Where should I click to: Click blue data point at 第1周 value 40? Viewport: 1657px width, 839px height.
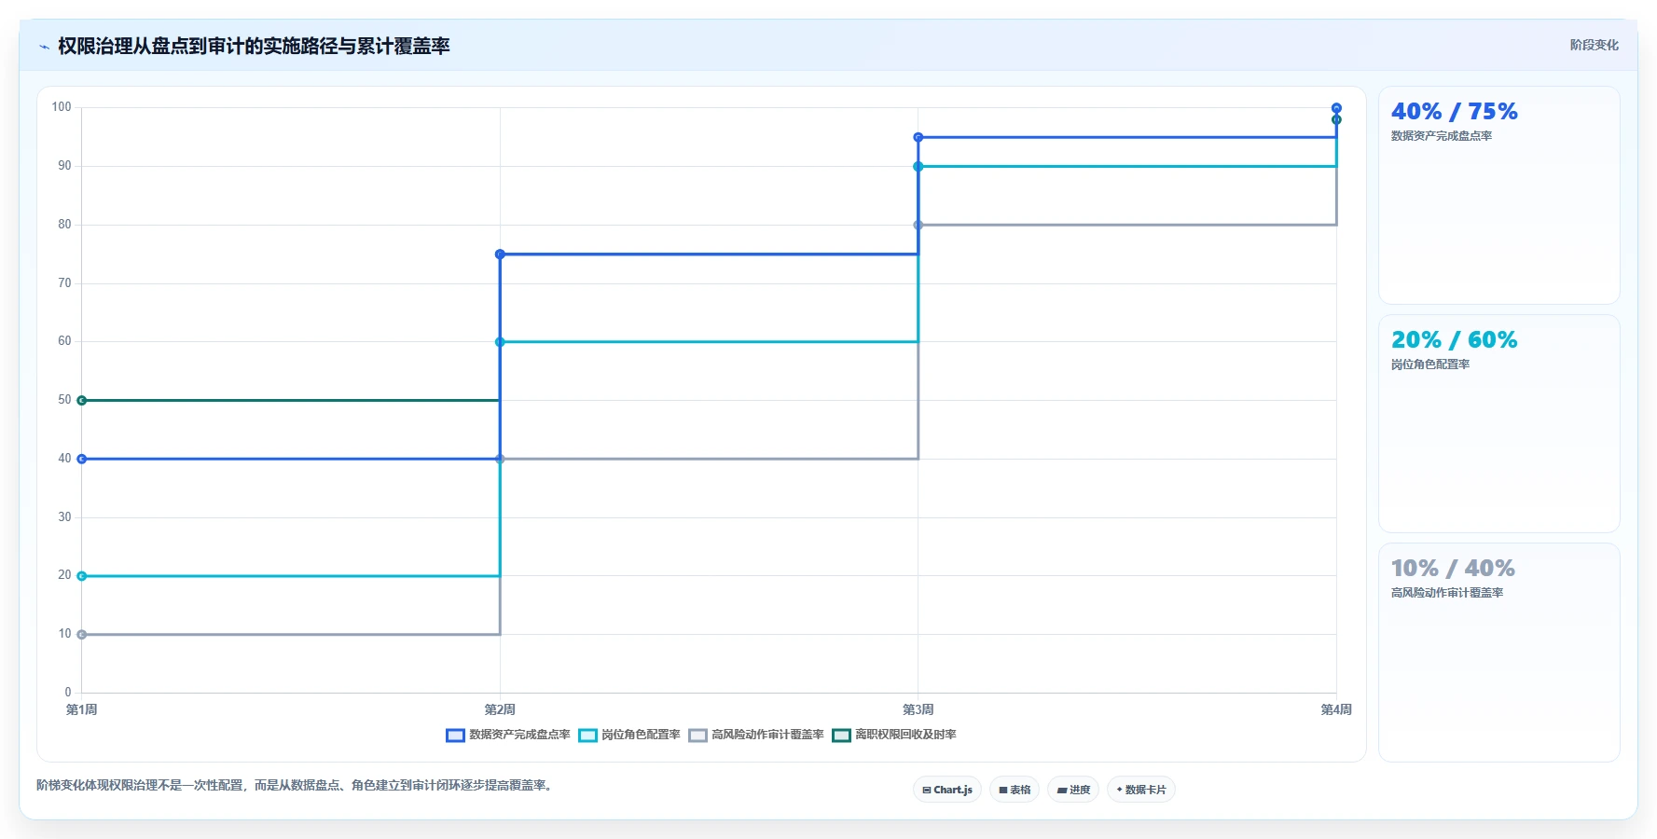point(82,459)
